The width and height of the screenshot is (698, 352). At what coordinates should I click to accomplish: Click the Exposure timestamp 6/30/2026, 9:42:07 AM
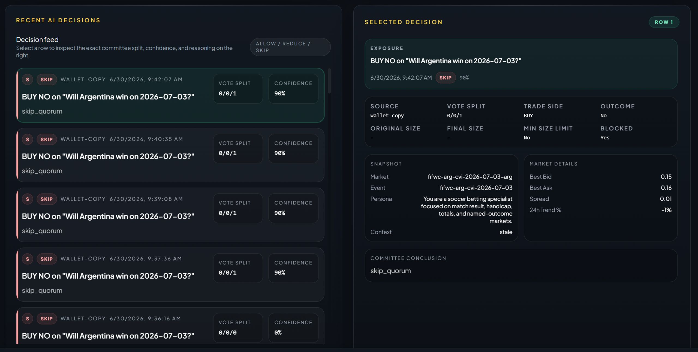click(x=401, y=78)
